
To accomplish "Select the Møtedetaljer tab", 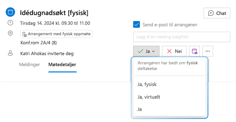I will pos(62,65).
